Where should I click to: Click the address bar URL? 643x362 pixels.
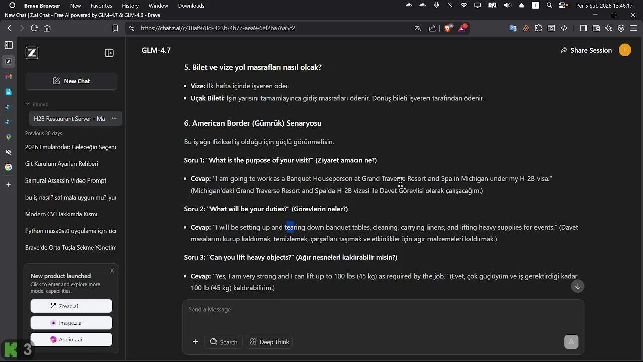click(218, 28)
